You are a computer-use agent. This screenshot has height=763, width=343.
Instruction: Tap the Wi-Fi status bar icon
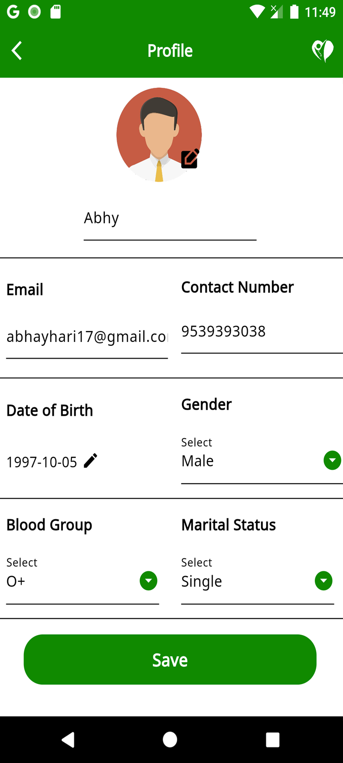point(257,11)
